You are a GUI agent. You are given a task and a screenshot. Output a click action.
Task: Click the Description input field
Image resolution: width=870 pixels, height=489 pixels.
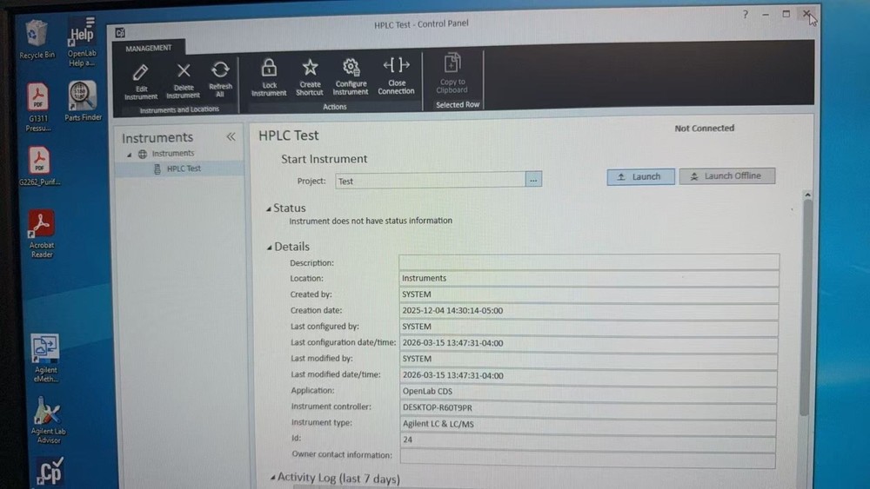[x=588, y=262]
